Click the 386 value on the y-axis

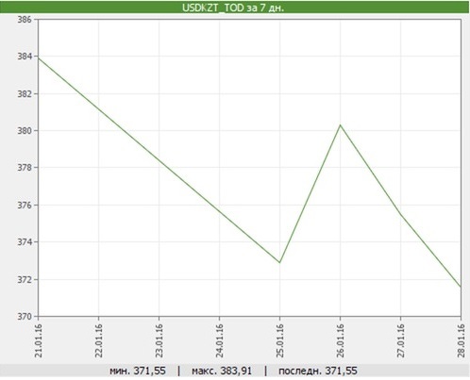[25, 20]
